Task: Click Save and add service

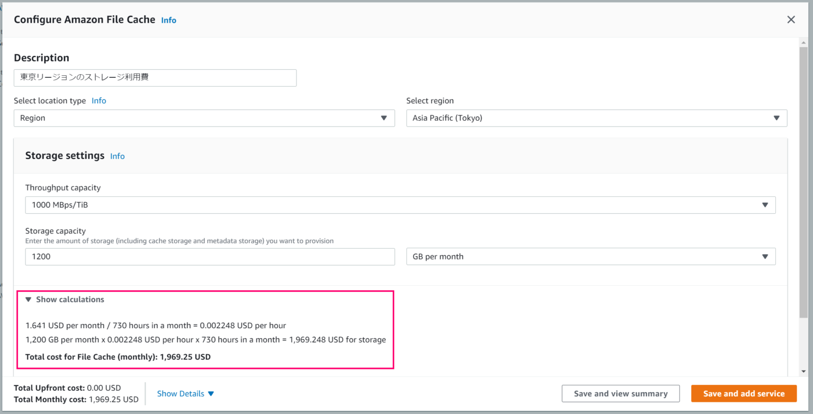Action: (x=744, y=393)
